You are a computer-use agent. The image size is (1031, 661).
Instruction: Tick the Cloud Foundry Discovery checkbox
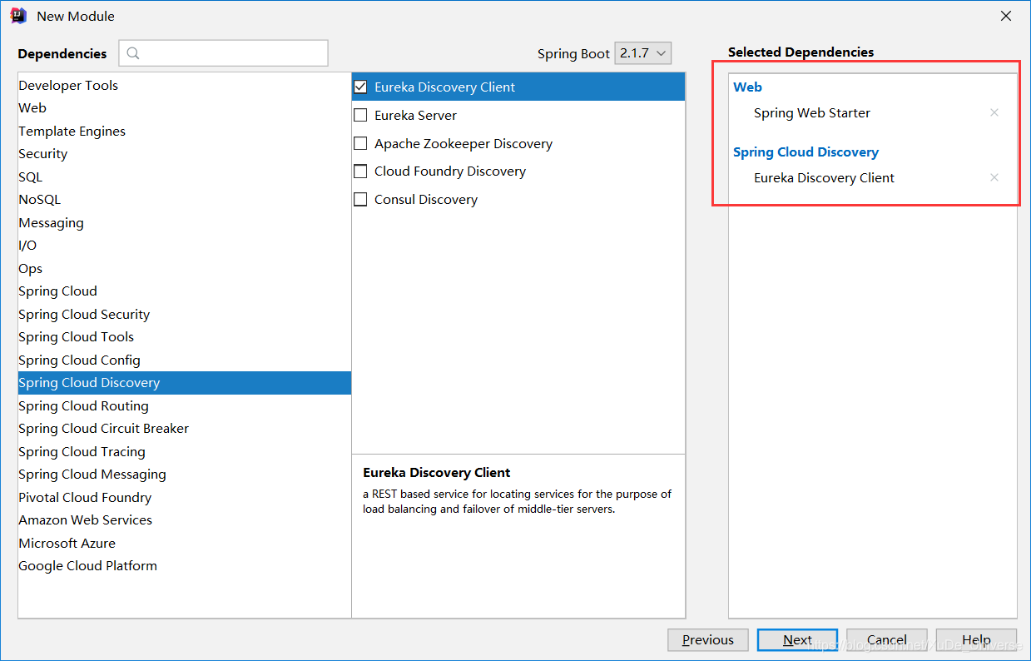[x=360, y=171]
